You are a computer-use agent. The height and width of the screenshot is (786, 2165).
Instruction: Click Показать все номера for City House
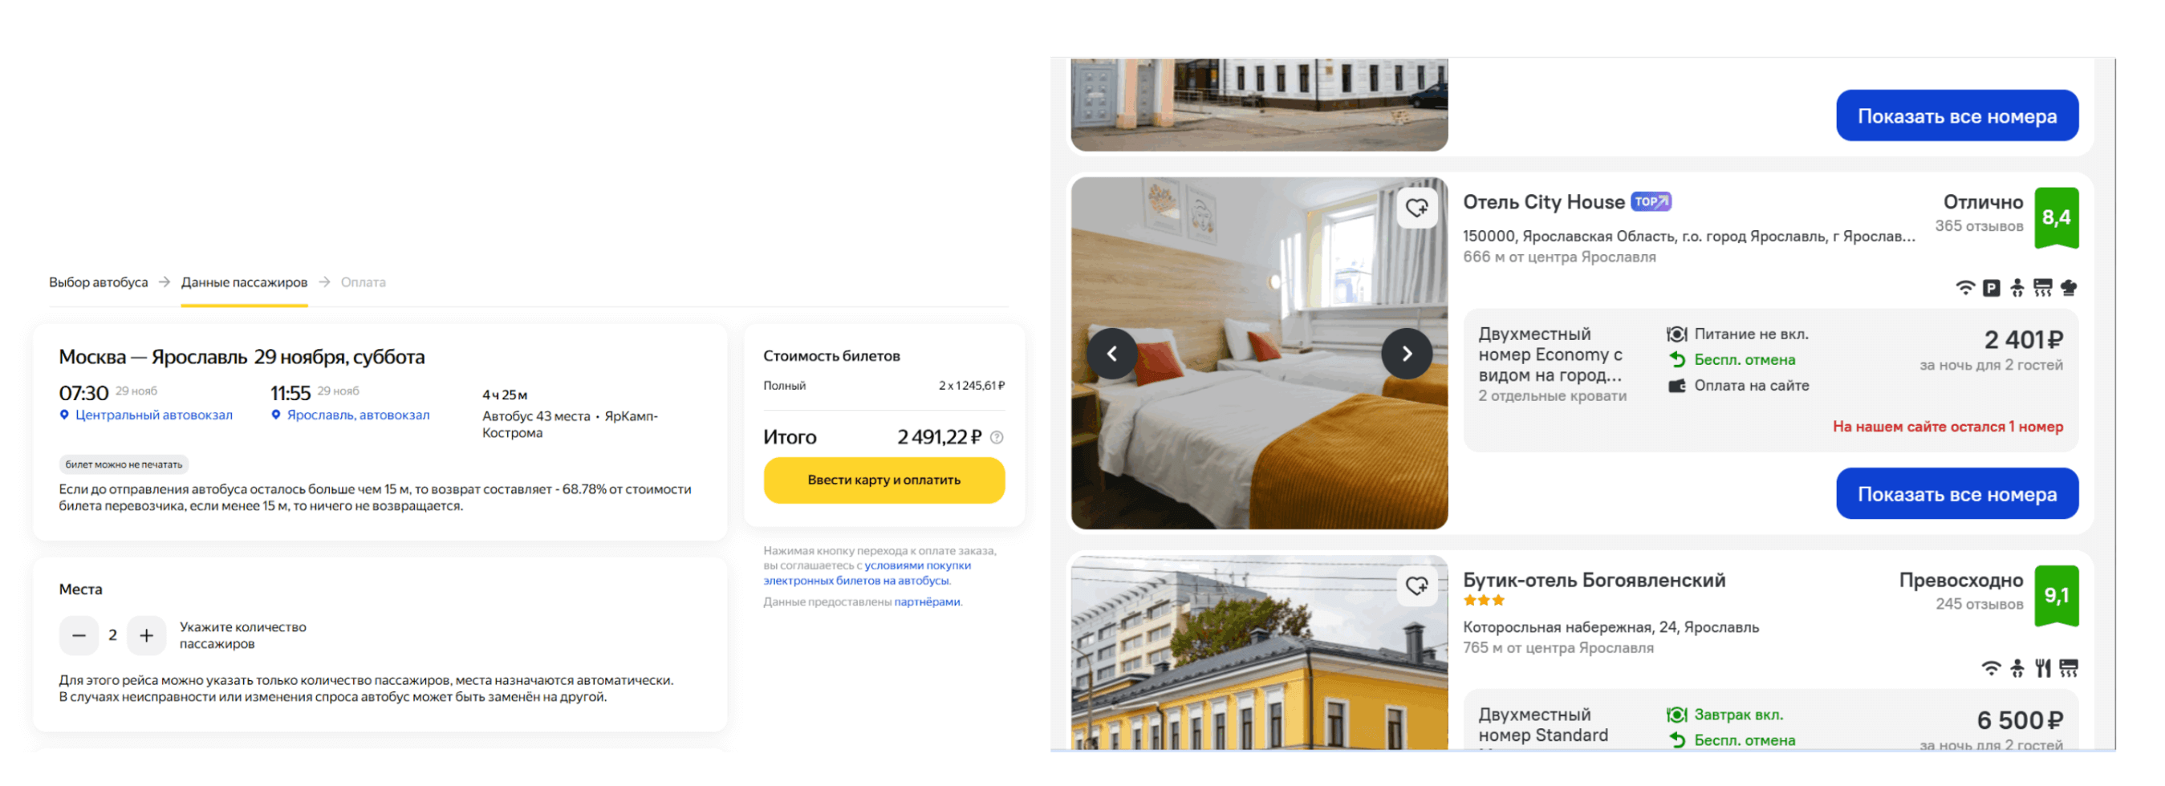[1956, 494]
